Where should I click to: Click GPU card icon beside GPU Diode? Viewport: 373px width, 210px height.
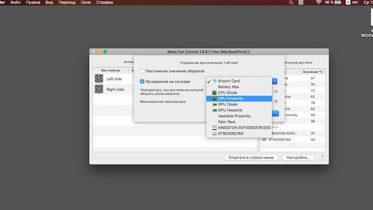click(214, 104)
